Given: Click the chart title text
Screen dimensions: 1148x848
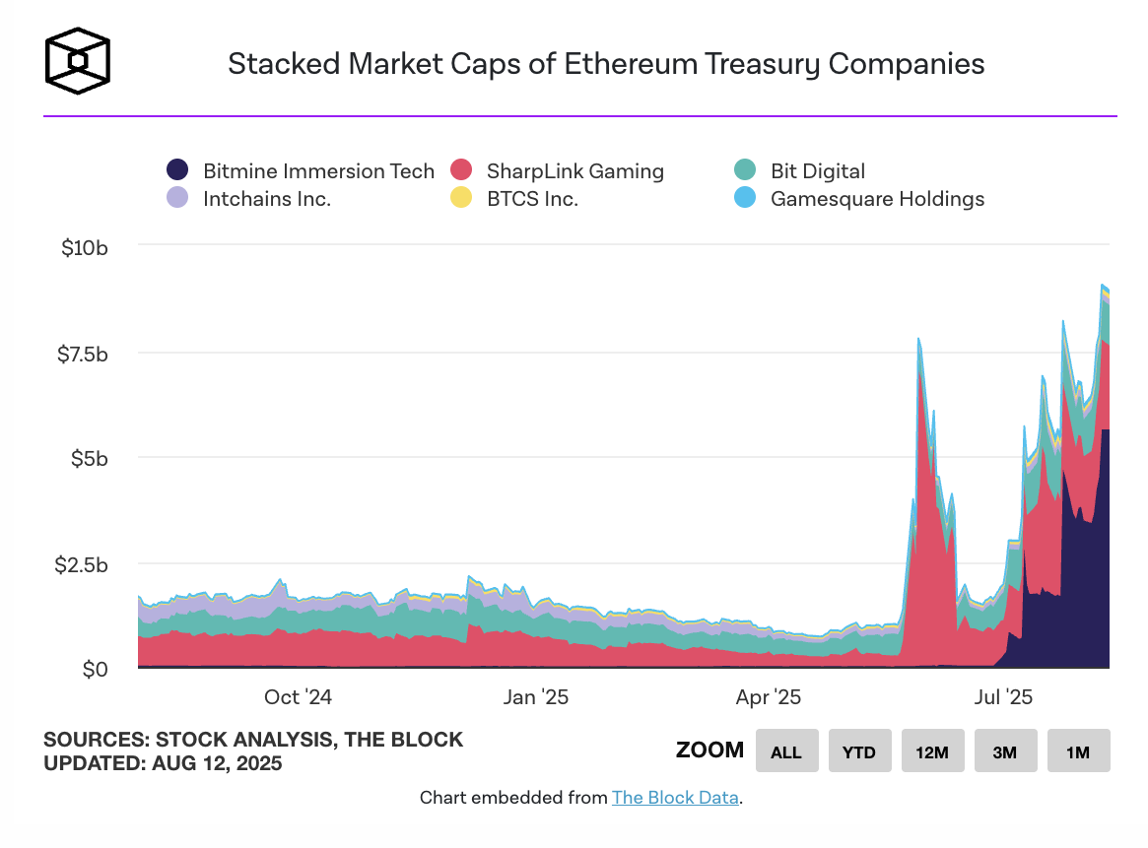Looking at the screenshot, I should coord(605,64).
